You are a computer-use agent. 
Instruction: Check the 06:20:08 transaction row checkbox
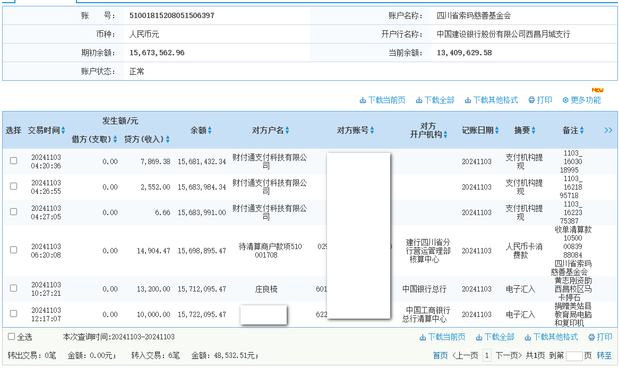13,250
